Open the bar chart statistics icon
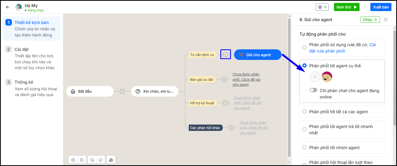 [111, 160]
